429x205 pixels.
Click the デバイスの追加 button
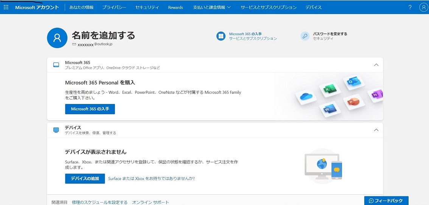[x=85, y=179]
